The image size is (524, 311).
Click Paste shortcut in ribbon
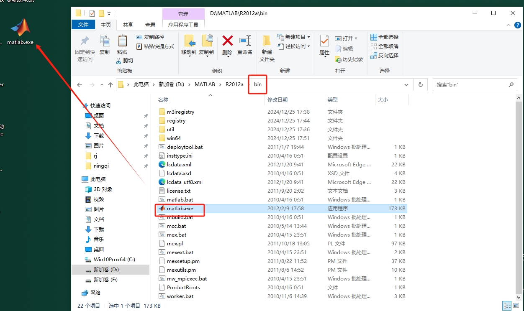click(155, 46)
